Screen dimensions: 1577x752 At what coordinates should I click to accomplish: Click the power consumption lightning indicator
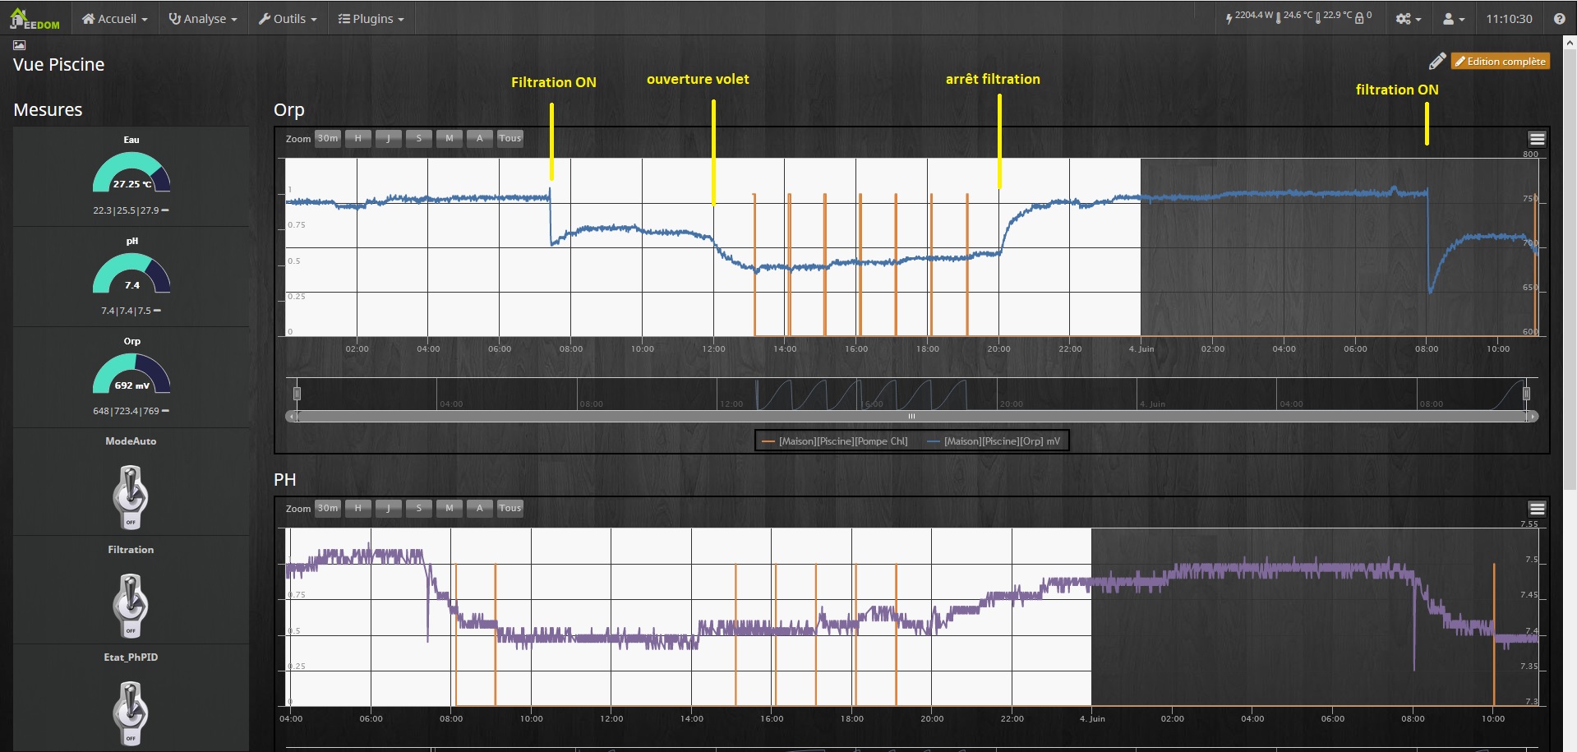pos(1249,16)
